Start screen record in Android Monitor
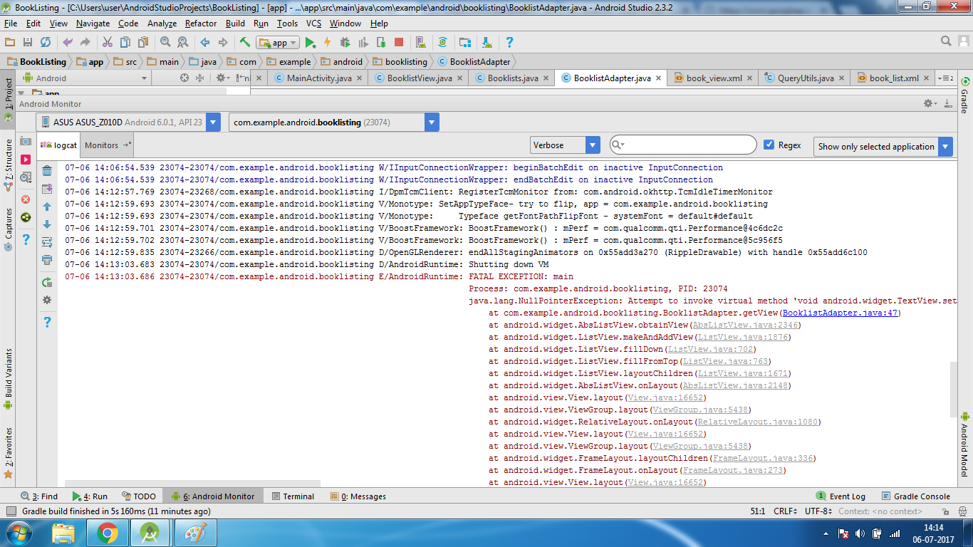This screenshot has width=973, height=547. click(x=26, y=160)
